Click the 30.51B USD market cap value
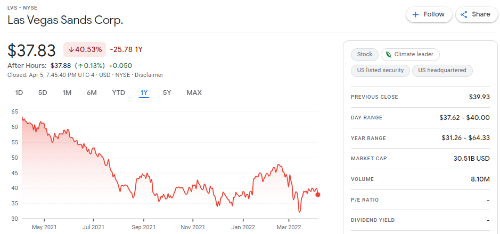This screenshot has height=234, width=500. [x=472, y=158]
